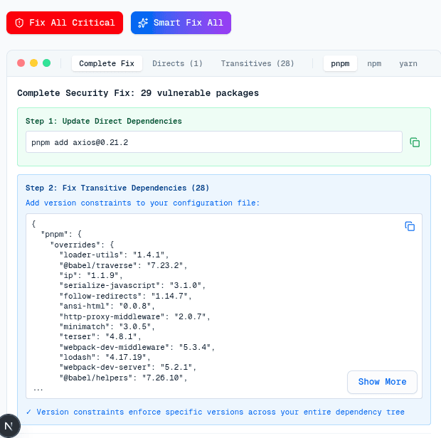Switch package manager to yarn
Screen dimensions: 441x438
(408, 63)
